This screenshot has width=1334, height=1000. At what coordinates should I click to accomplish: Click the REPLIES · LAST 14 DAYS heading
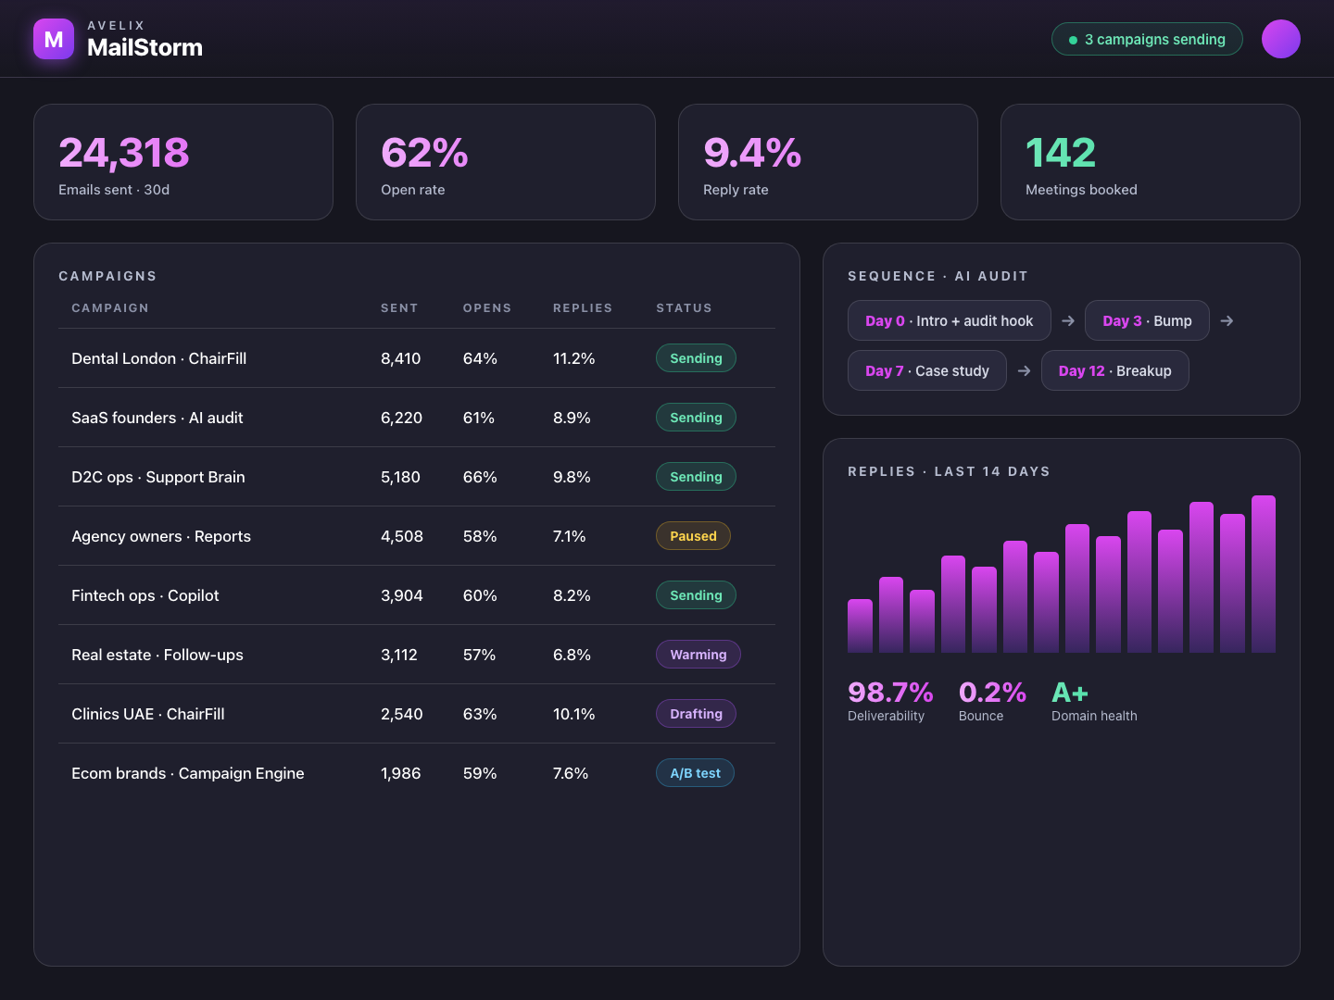tap(950, 471)
